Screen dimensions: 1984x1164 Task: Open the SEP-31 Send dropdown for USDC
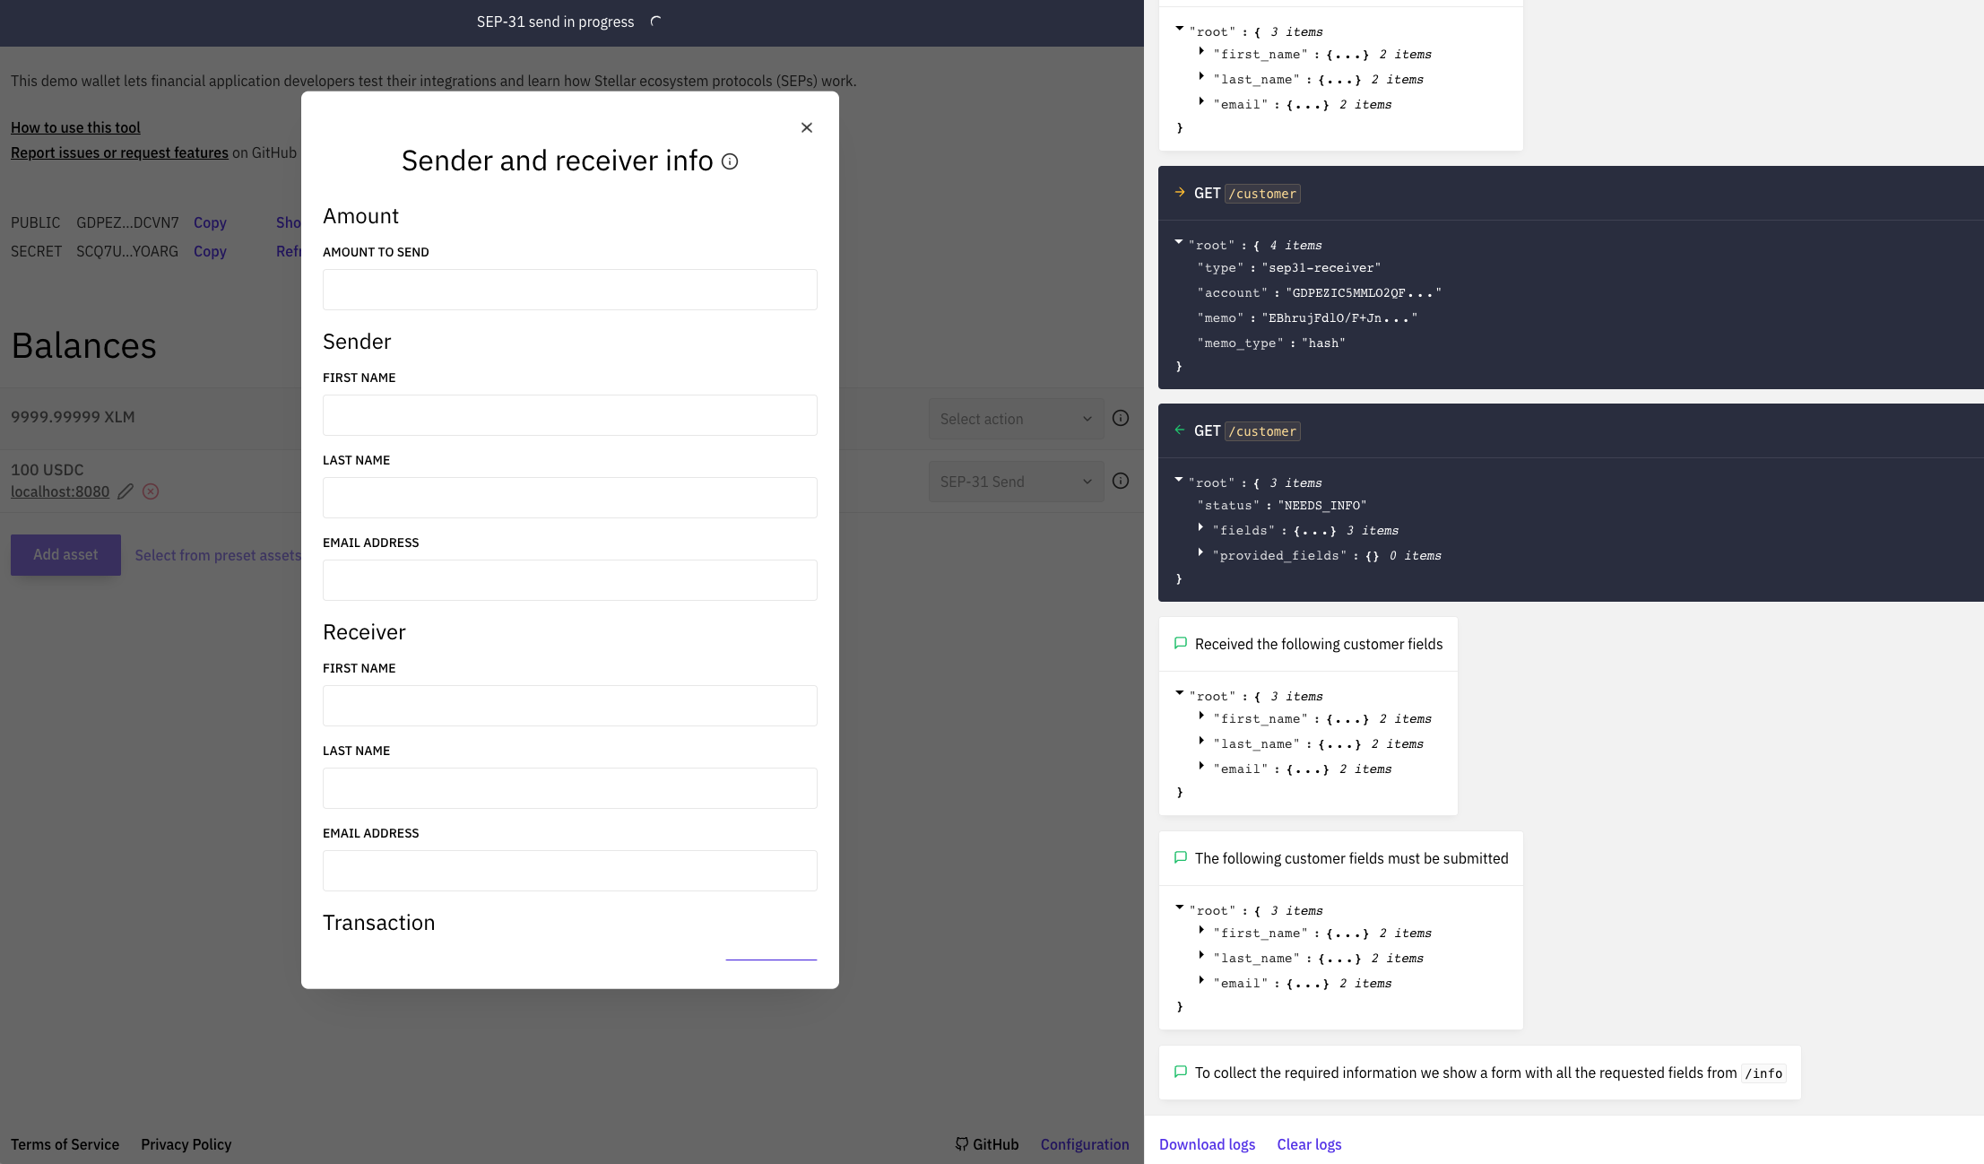pos(1016,481)
